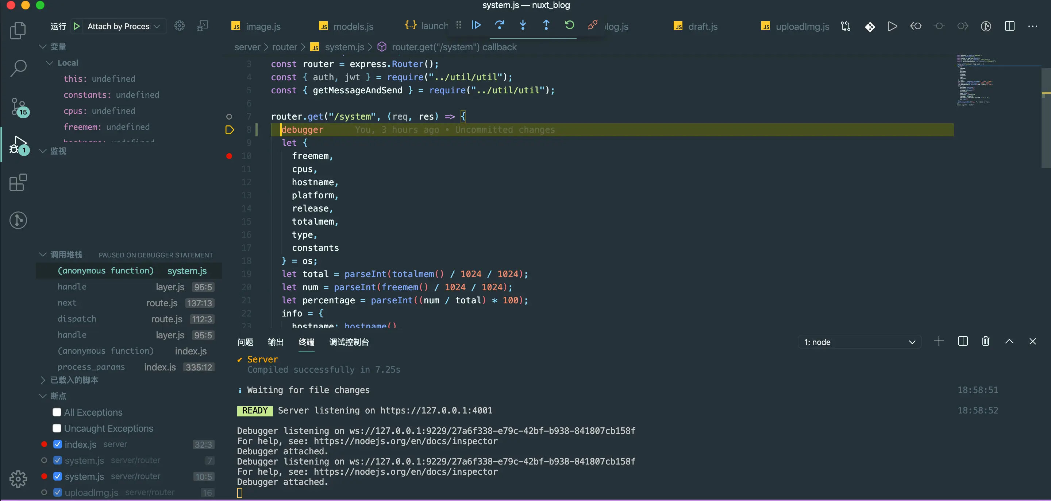
Task: Open the Extensions view icon
Action: pyautogui.click(x=18, y=183)
